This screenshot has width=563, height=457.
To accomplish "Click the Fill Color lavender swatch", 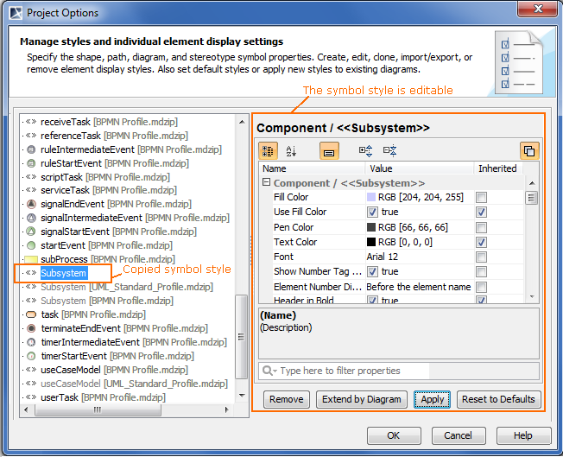I will (x=371, y=197).
